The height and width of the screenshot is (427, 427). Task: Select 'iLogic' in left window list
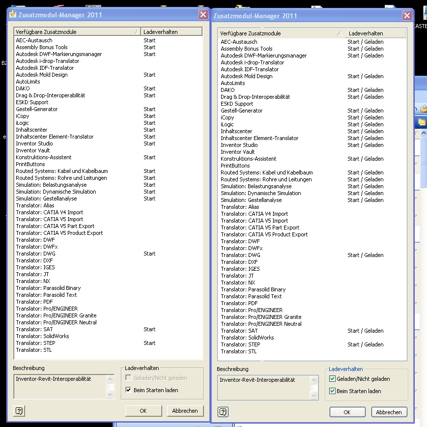tap(22, 123)
